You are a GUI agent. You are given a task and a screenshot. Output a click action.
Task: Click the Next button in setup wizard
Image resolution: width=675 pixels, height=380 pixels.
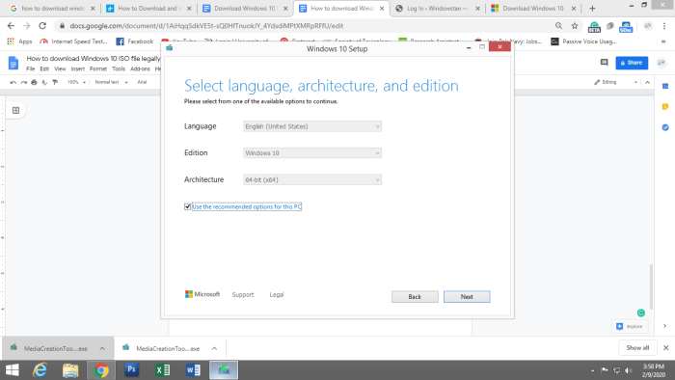tap(467, 296)
